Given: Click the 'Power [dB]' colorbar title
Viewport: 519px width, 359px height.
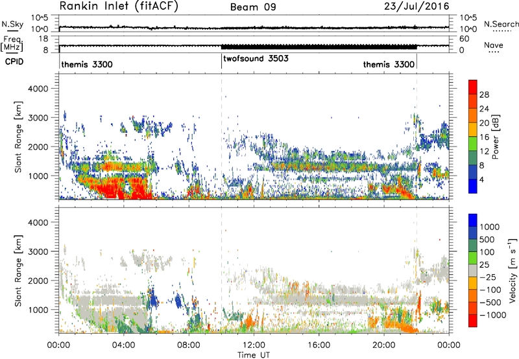Looking at the screenshot, I should pyautogui.click(x=496, y=137).
